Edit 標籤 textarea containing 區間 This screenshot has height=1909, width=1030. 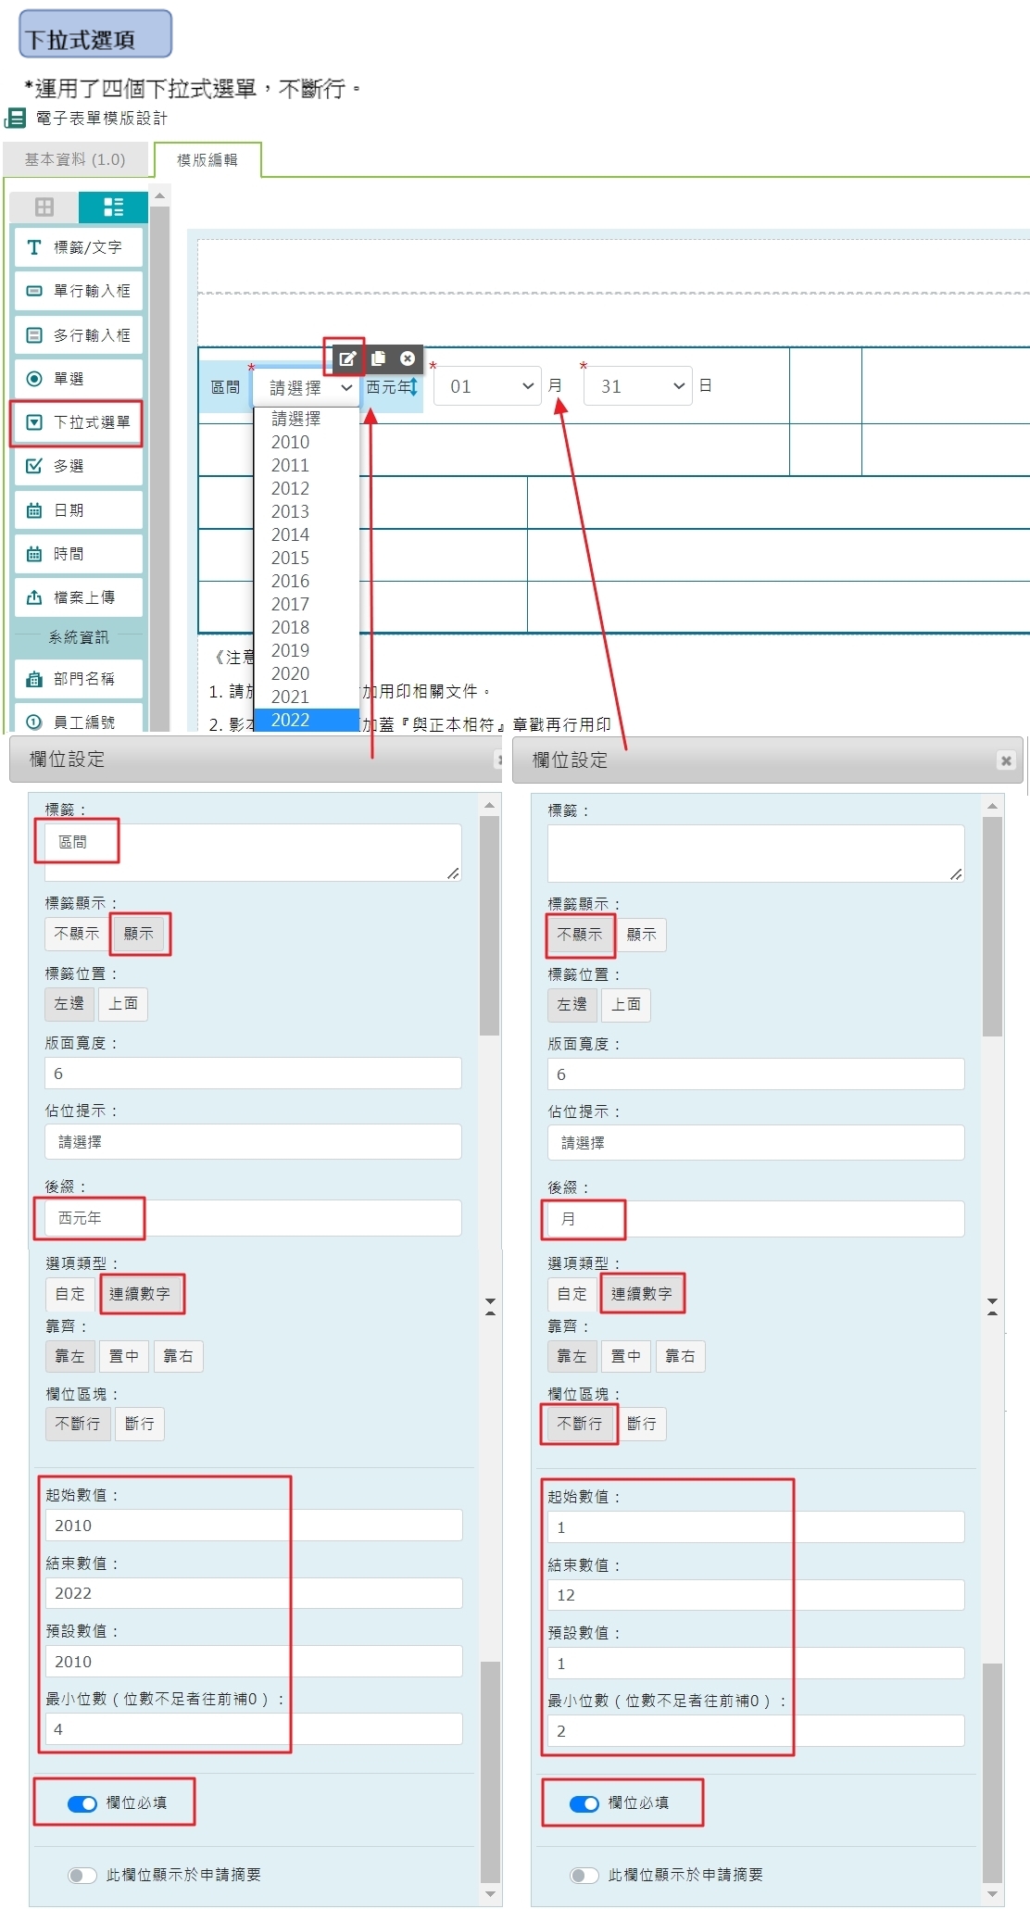(253, 852)
